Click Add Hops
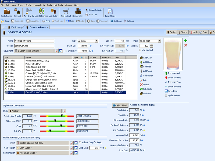The height and width of the screenshot is (161, 215). [146, 62]
